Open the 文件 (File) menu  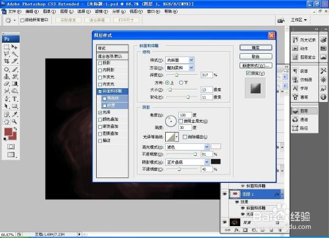[14, 11]
